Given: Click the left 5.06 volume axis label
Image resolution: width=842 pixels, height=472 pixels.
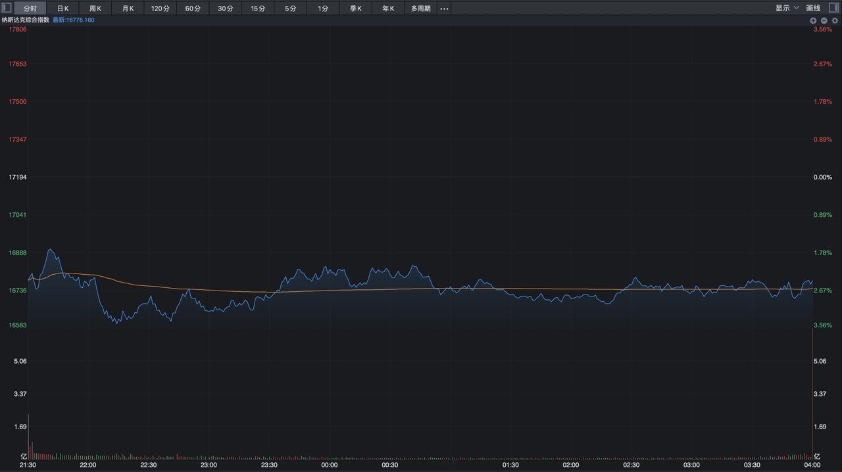Looking at the screenshot, I should (20, 361).
